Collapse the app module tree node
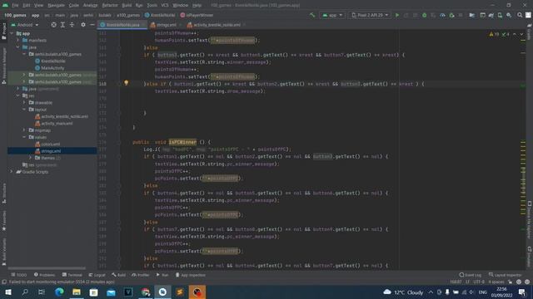Viewport: 533px width, 299px height. (x=12, y=33)
